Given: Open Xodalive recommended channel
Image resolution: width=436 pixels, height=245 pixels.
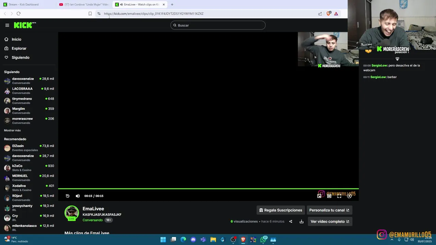Looking at the screenshot, I should (29, 188).
